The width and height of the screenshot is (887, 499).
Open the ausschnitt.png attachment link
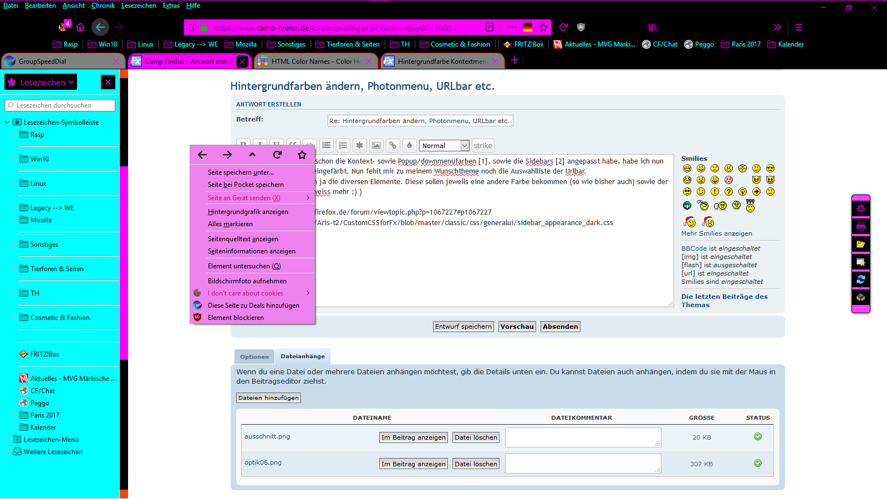(267, 436)
